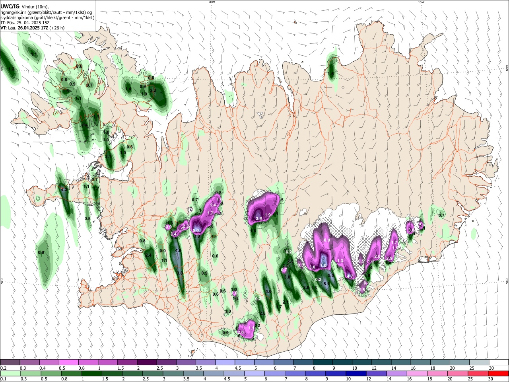Click the 'rigning/skúrir' legend description line
Image resolution: width=509 pixels, height=382 pixels.
point(46,12)
